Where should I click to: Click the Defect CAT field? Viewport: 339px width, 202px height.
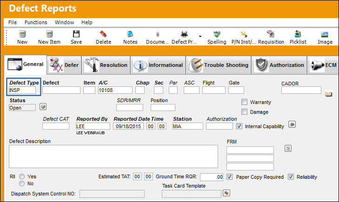coord(56,126)
